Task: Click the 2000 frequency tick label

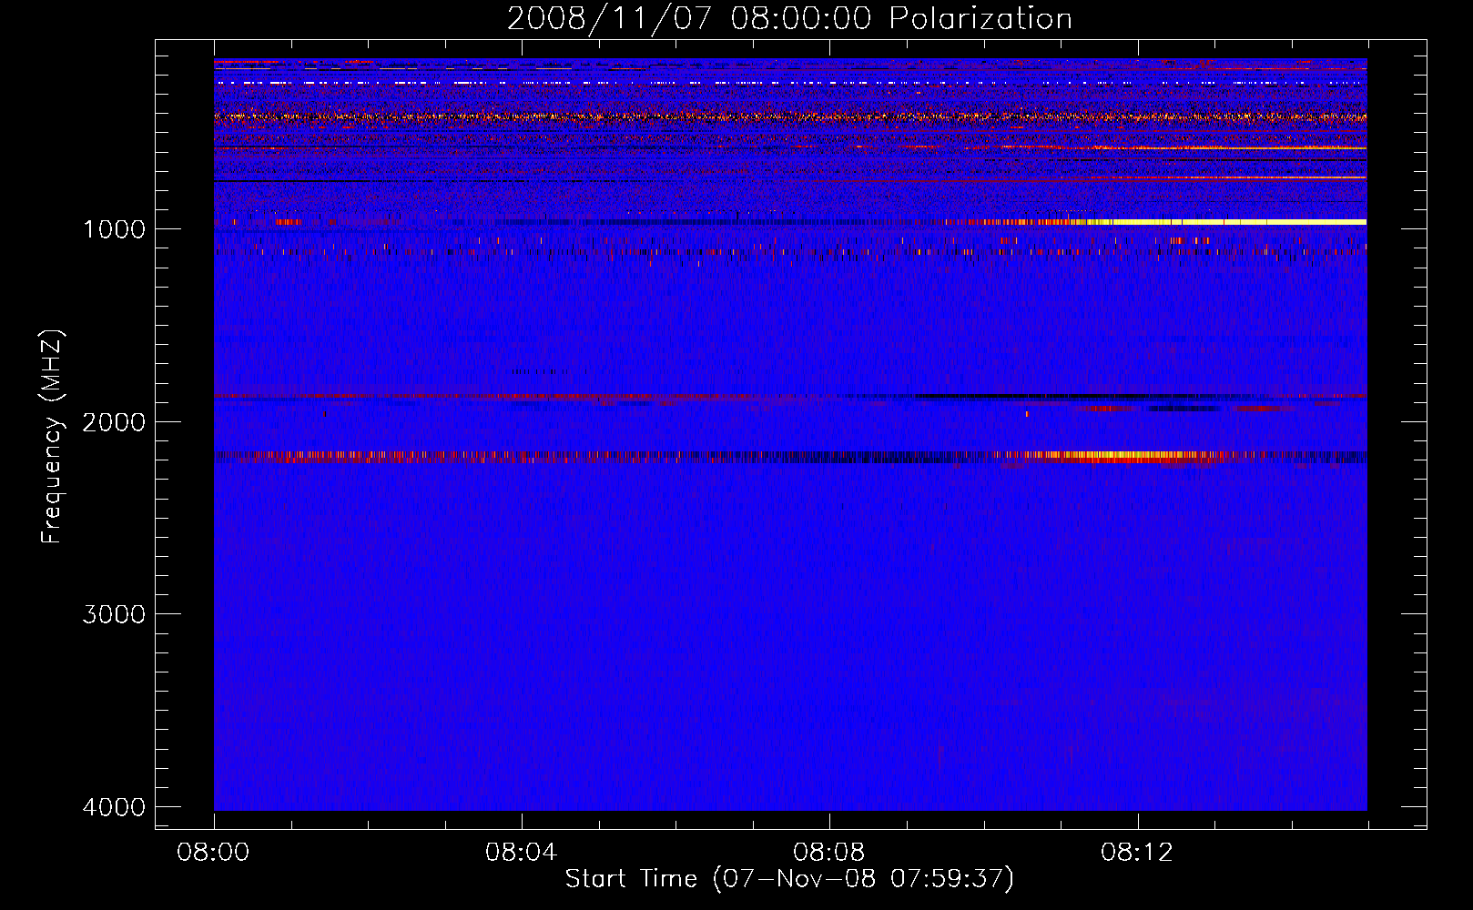Action: click(114, 421)
